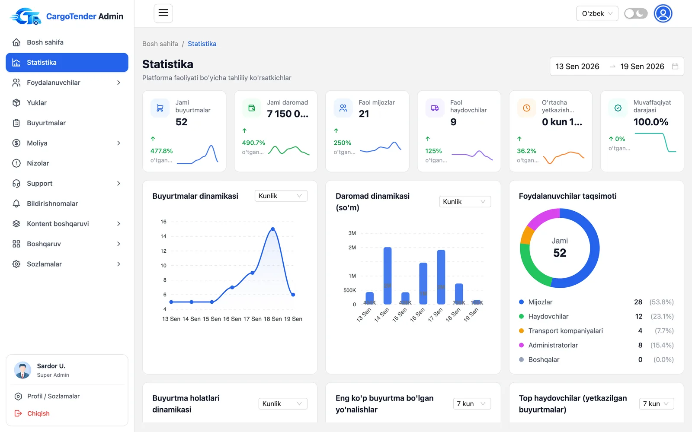Click the Haydovchilar green legend dot
Screen dimensions: 692x432
[522, 316]
